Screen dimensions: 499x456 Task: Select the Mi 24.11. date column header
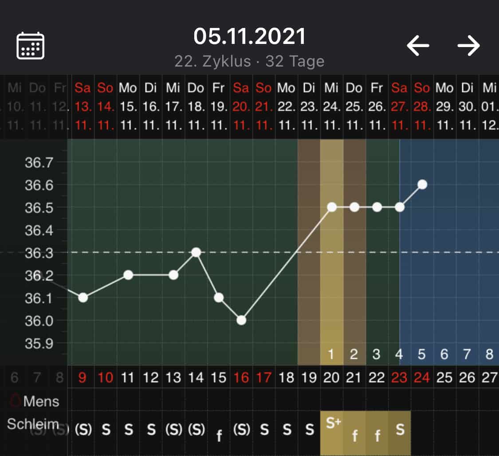(x=332, y=107)
